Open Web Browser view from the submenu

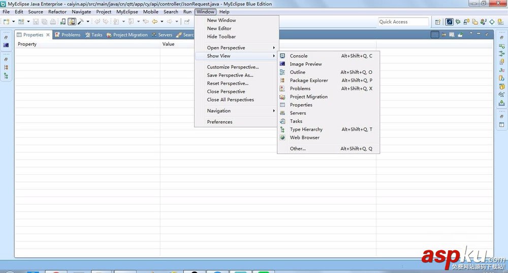pyautogui.click(x=328, y=138)
